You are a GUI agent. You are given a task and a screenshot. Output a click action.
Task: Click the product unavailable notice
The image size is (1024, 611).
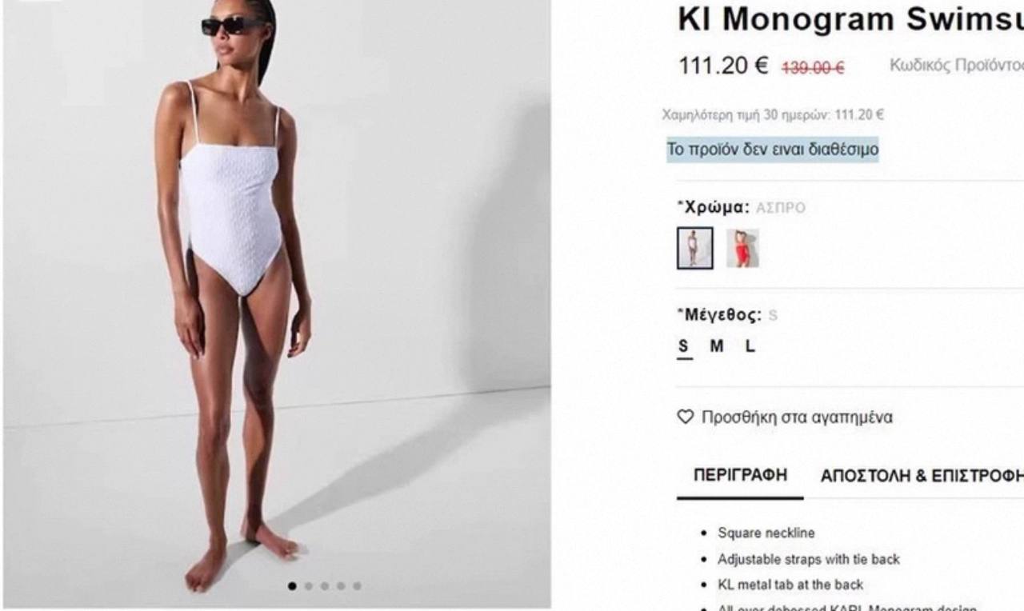point(773,149)
